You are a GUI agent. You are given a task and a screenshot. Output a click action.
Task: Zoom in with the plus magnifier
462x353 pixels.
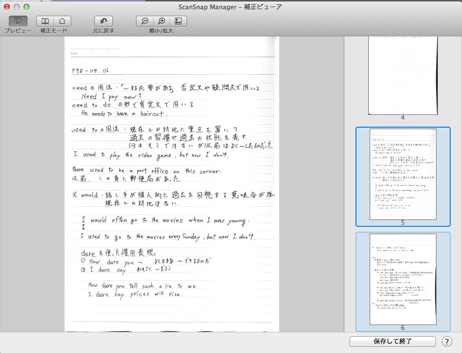tap(162, 21)
